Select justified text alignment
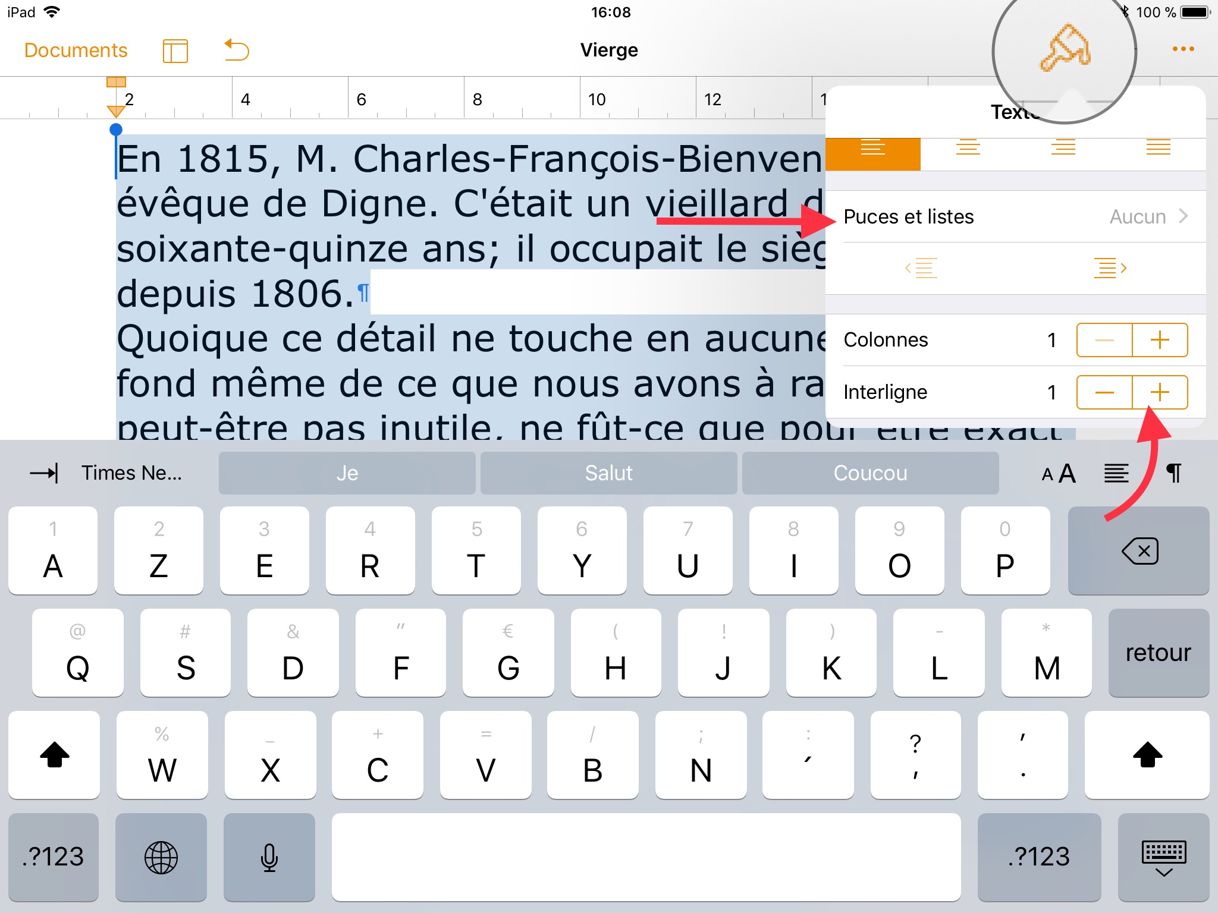 pyautogui.click(x=1158, y=147)
